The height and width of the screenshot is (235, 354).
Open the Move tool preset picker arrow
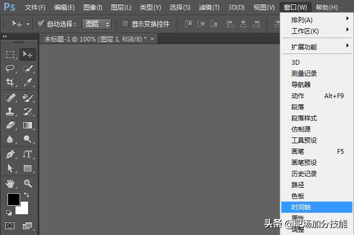(x=28, y=24)
